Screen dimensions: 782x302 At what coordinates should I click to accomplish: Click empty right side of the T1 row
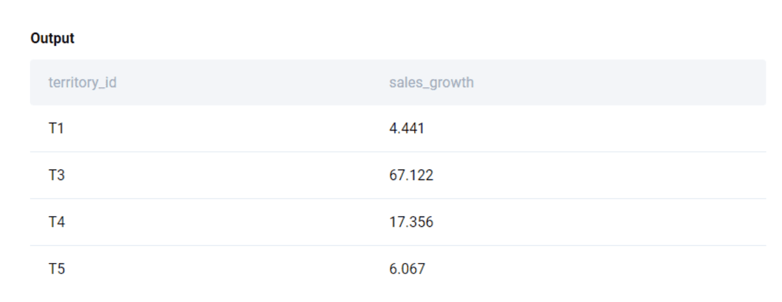coord(610,129)
